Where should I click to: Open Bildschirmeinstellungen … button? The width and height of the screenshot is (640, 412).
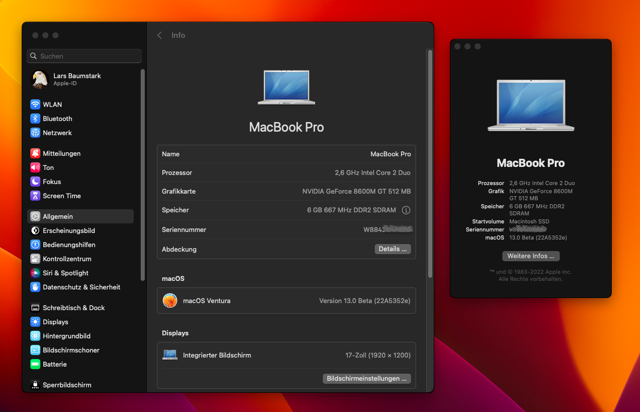[367, 378]
